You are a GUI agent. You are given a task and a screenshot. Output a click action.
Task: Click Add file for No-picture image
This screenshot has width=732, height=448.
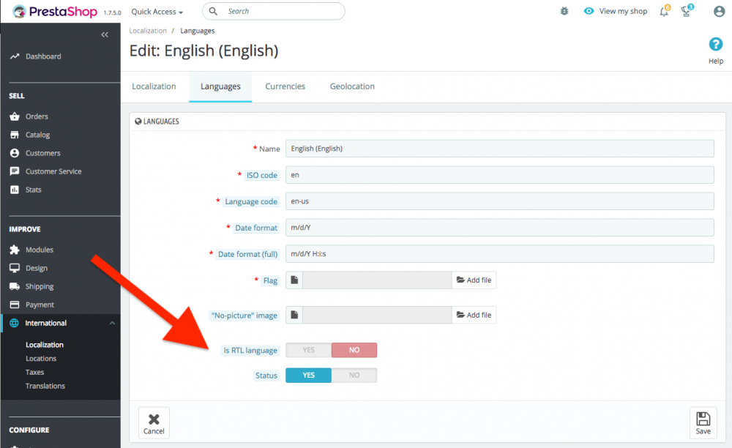point(474,315)
